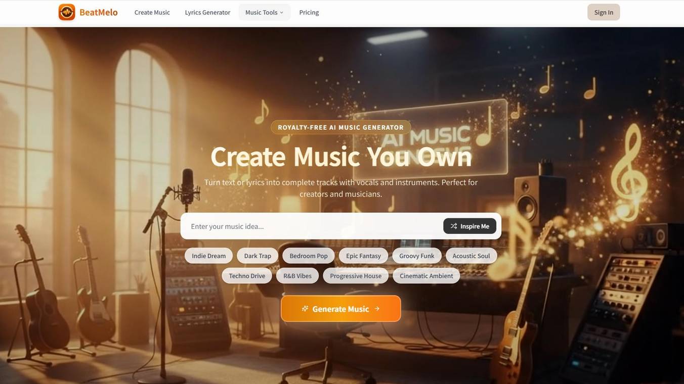This screenshot has height=384, width=684.
Task: Select the Cinematic Ambient chip
Action: click(426, 276)
